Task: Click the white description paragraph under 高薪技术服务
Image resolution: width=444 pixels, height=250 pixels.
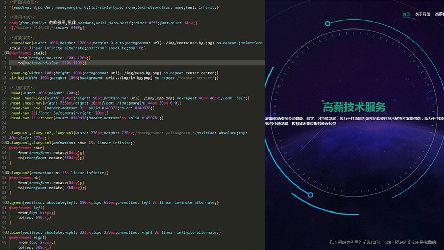Action: point(355,121)
